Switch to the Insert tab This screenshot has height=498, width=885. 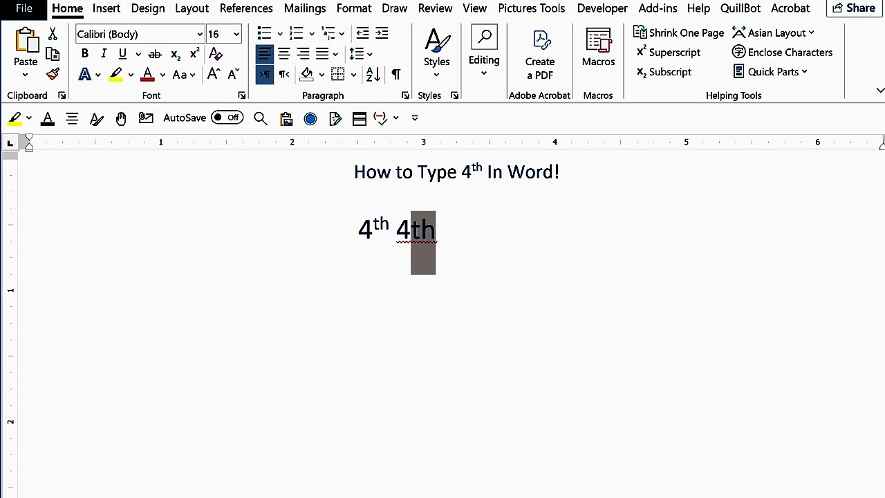pyautogui.click(x=106, y=8)
